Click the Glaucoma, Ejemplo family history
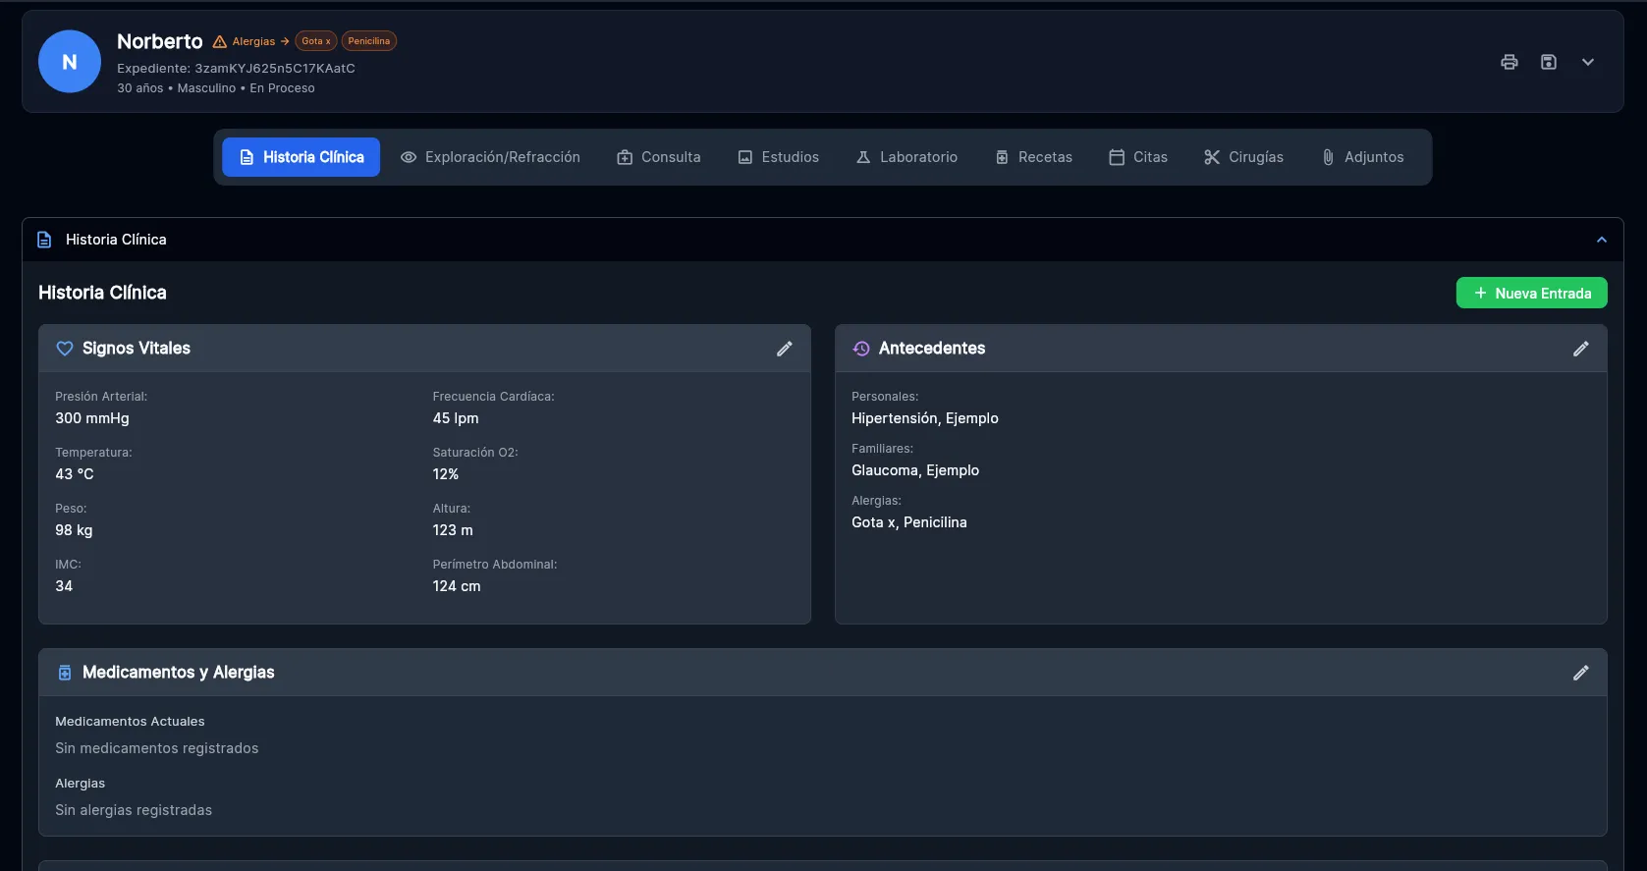Viewport: 1647px width, 871px height. point(915,470)
